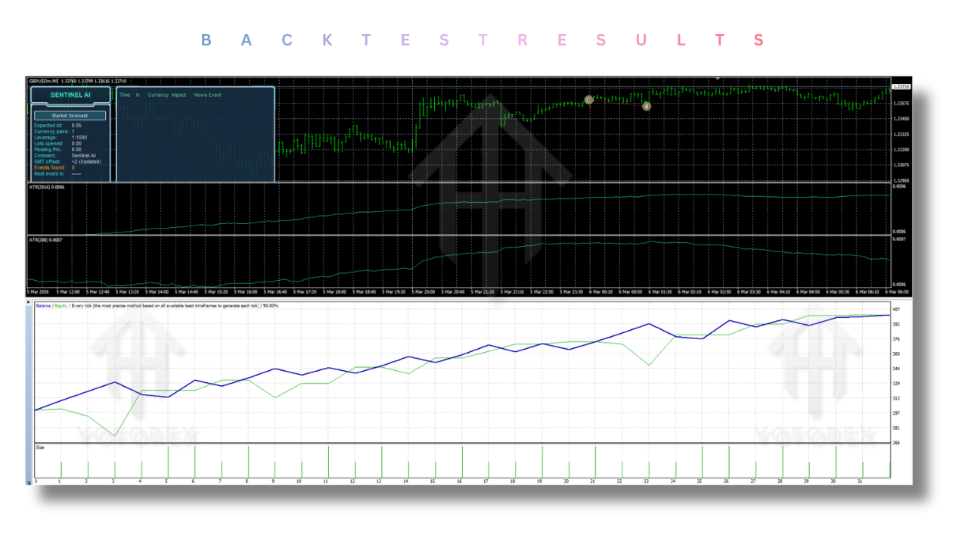This screenshot has width=968, height=545.
Task: Close the strategy tester graph panel
Action: click(29, 301)
